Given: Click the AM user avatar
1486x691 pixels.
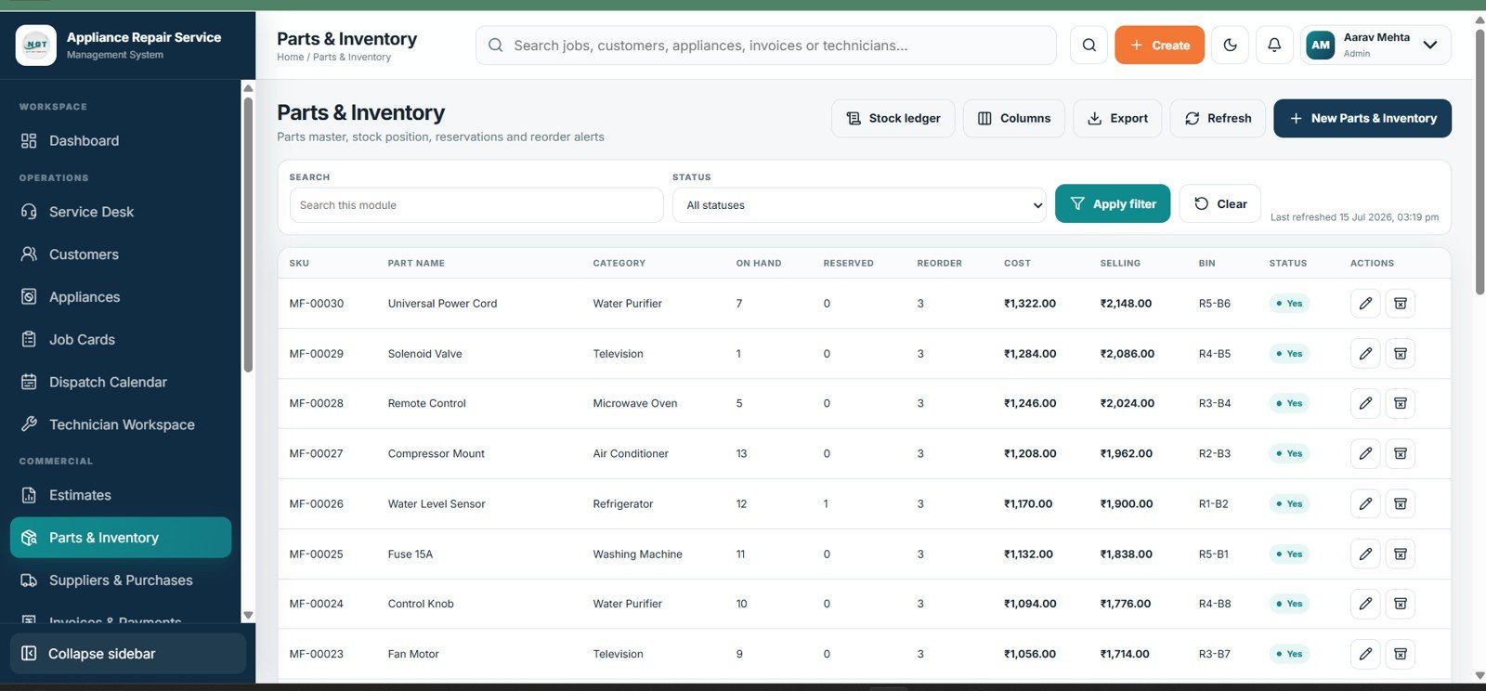Looking at the screenshot, I should click(x=1320, y=45).
